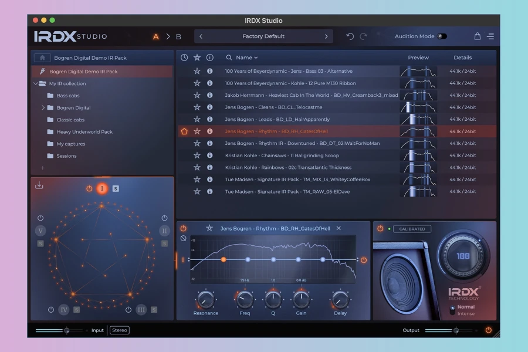Click the Input level slider

click(59, 330)
